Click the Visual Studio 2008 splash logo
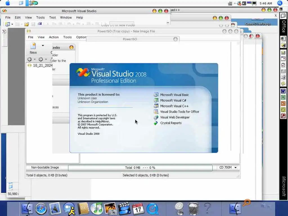This screenshot has width=288, height=216. pyautogui.click(x=83, y=72)
